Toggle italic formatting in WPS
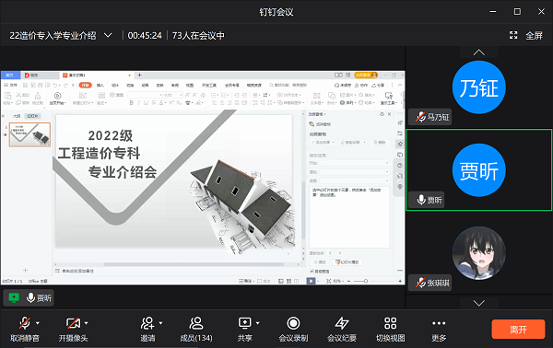 pos(138,103)
